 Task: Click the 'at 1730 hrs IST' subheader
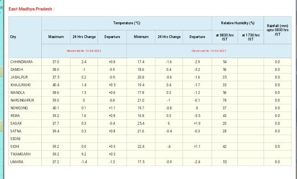pyautogui.click(x=250, y=37)
